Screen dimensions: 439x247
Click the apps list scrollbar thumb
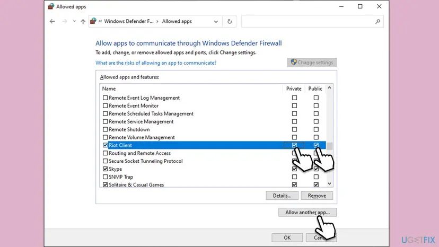coord(330,146)
